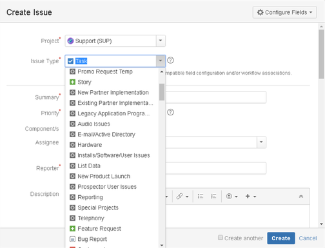Click the dialog scrollbar down arrow
325x248 pixels.
[321, 224]
